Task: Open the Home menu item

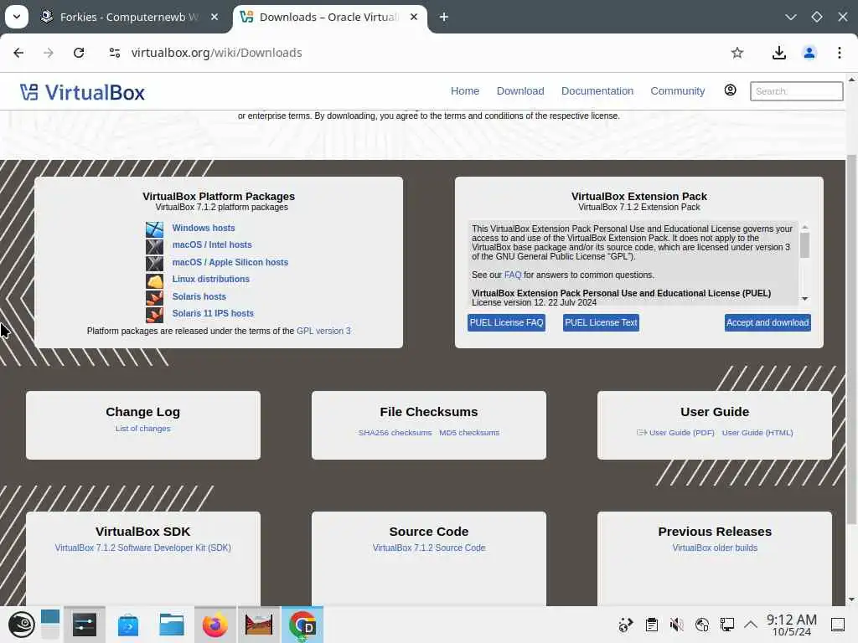Action: click(x=465, y=90)
